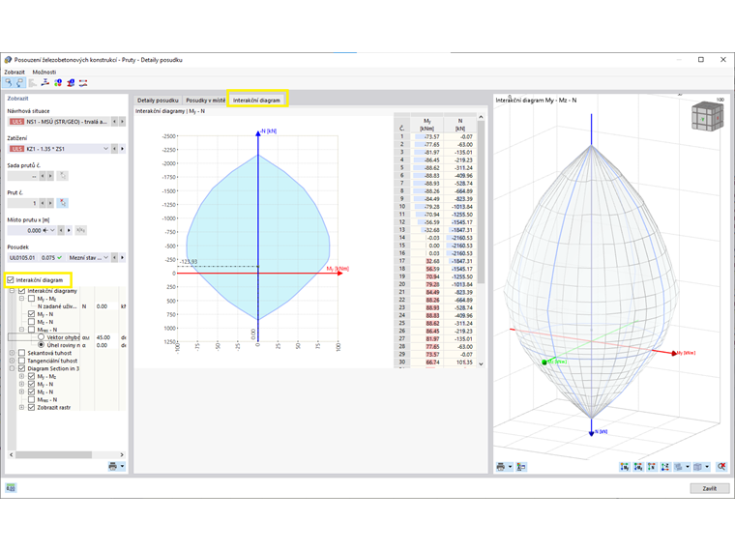
Task: Open the cube render mode dropdown arrow
Action: [x=707, y=467]
